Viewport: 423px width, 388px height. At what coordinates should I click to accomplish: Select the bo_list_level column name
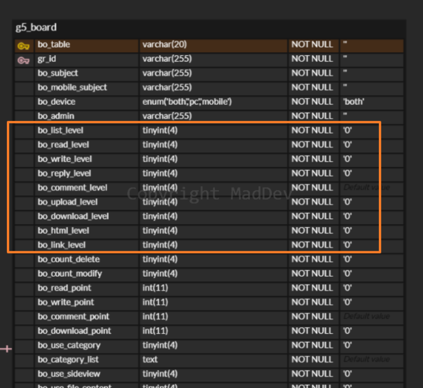tap(61, 130)
